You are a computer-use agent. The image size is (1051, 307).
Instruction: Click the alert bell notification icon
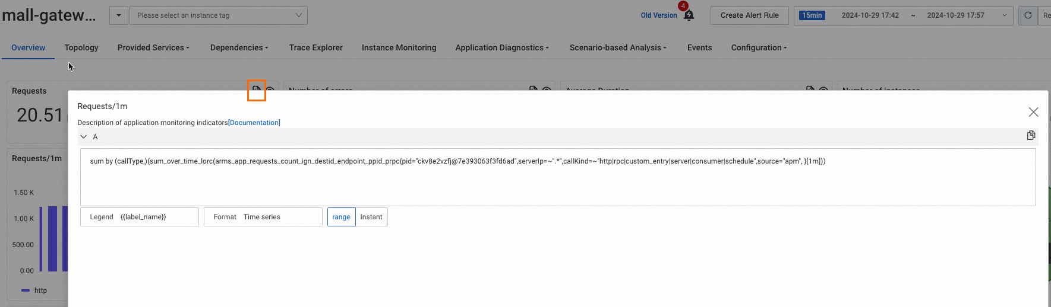click(689, 15)
